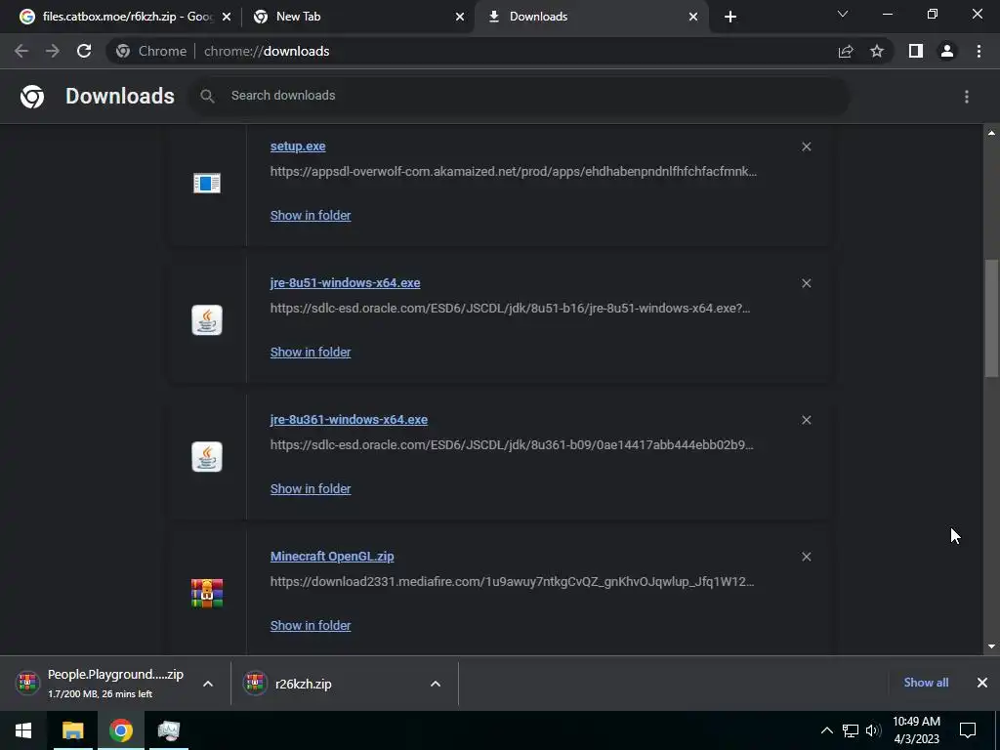Viewport: 1000px width, 750px height.
Task: Click the mediafire source URL text
Action: [x=512, y=582]
